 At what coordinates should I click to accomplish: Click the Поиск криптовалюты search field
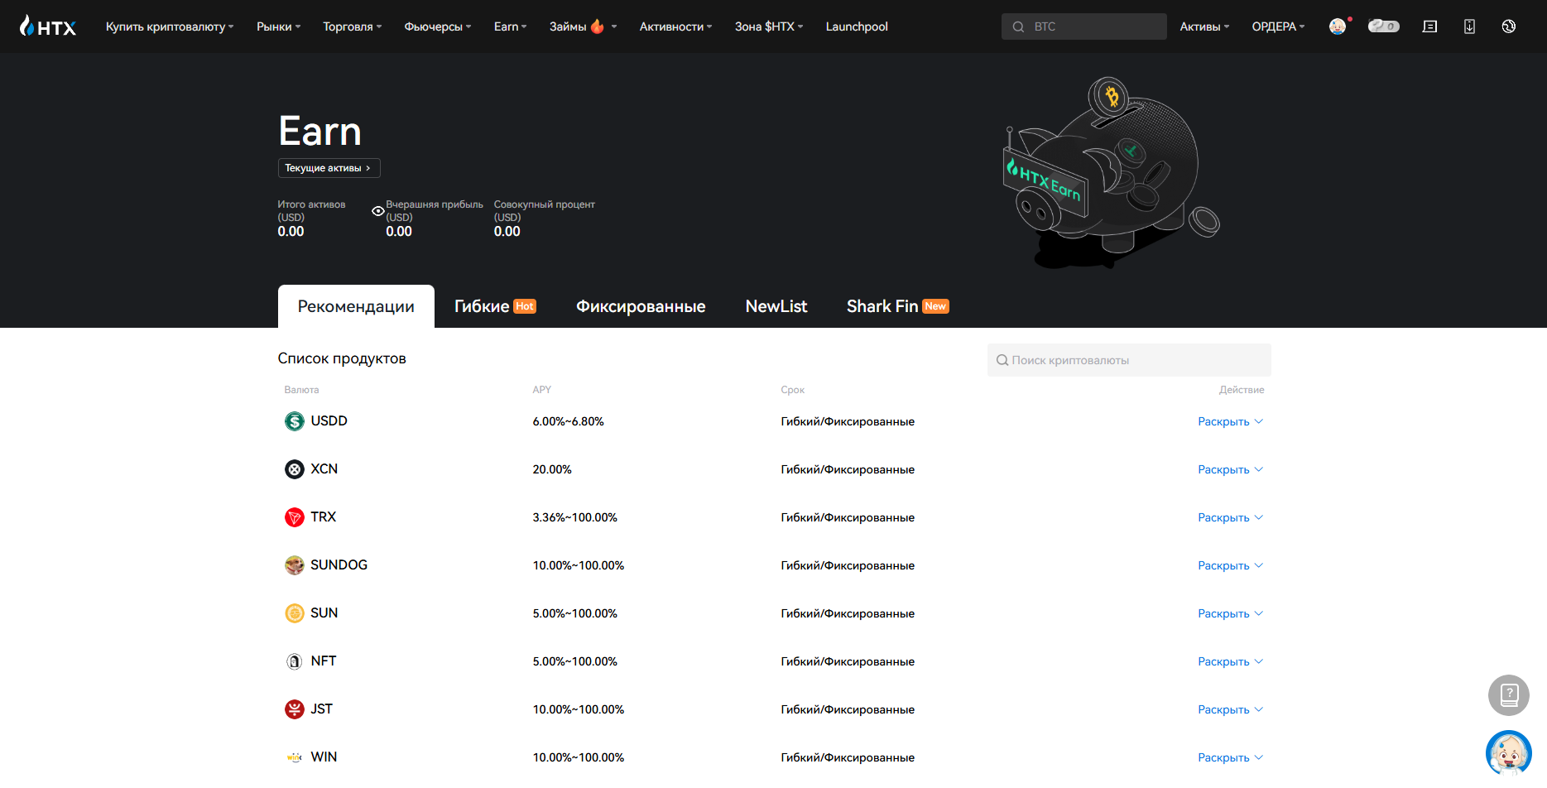[x=1129, y=360]
